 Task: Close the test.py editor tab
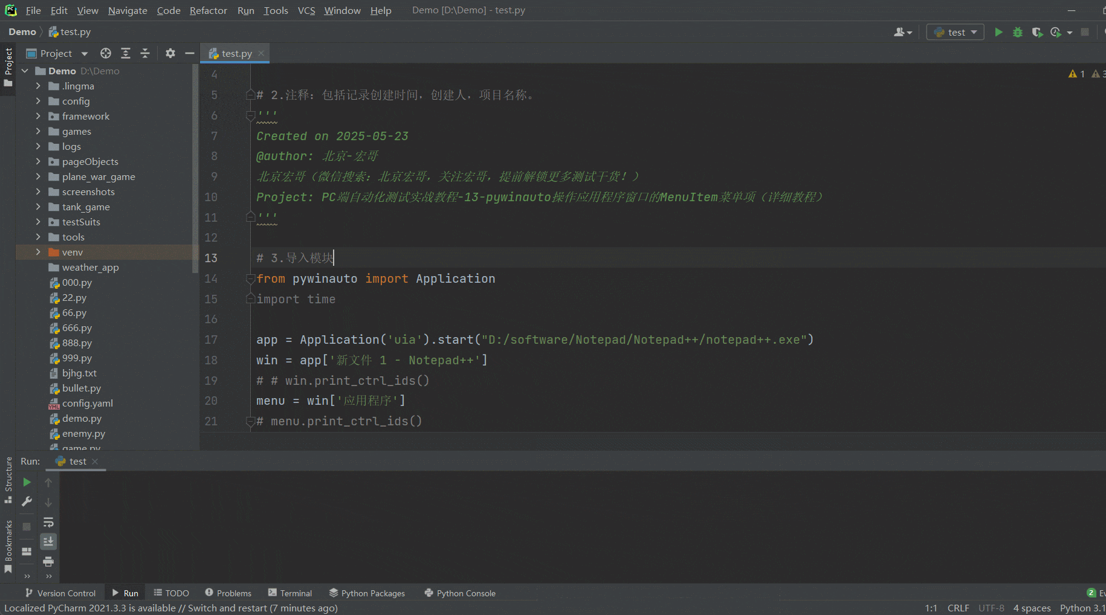pyautogui.click(x=261, y=53)
